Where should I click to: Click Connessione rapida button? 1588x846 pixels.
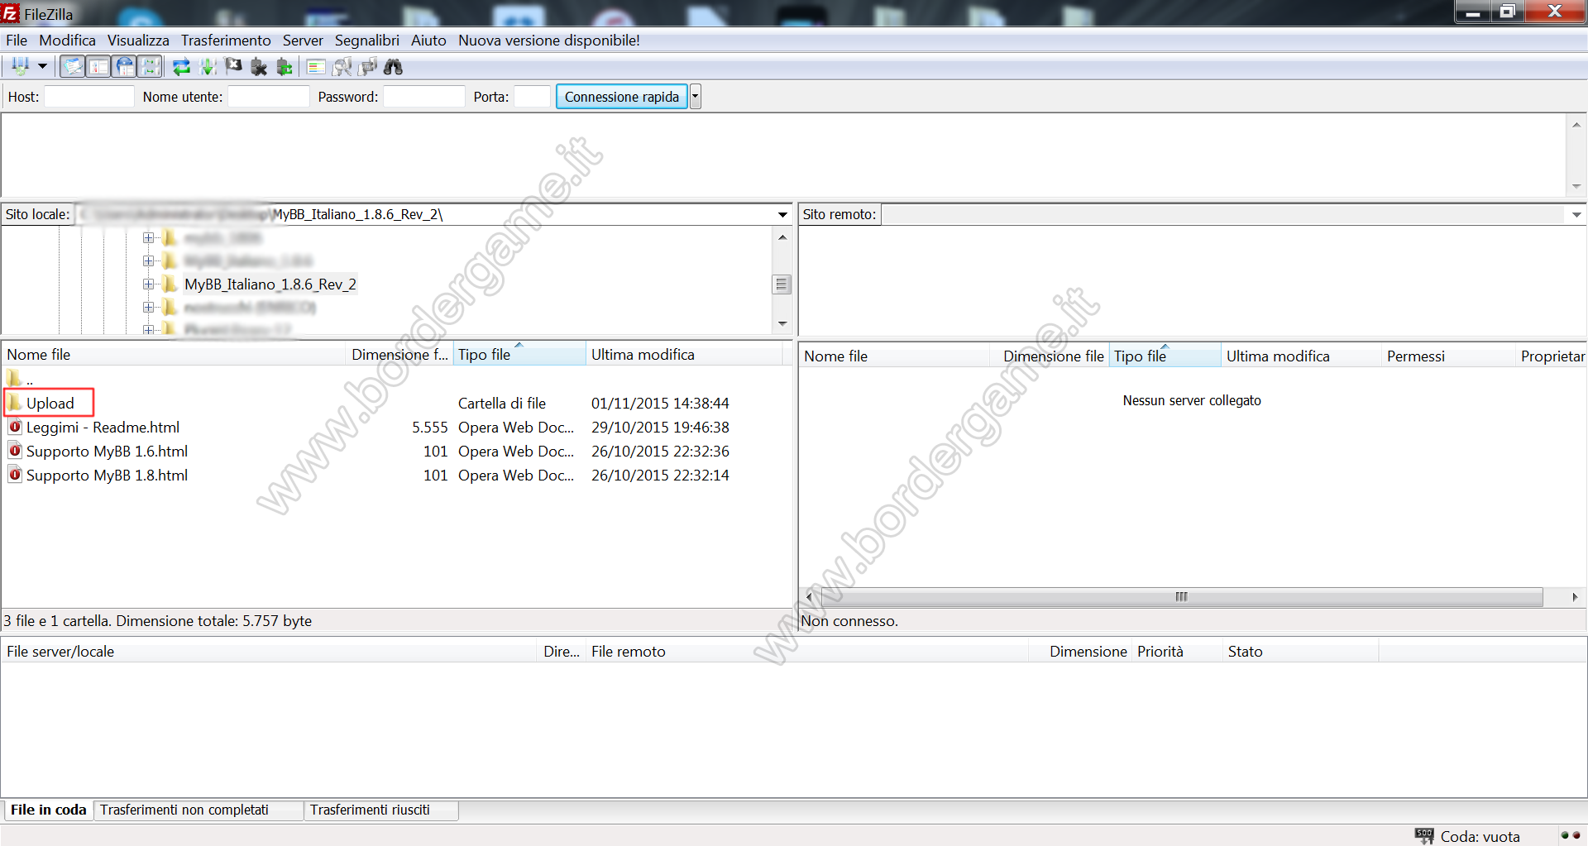pos(622,97)
